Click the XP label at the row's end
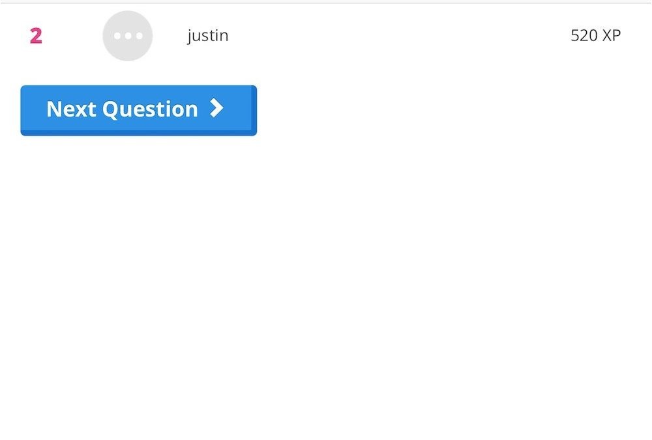Screen dimensions: 652x440 point(612,35)
